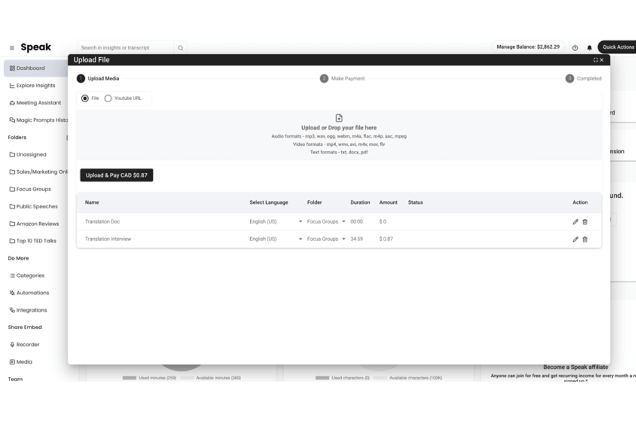
Task: Select the File radio button
Action: 85,99
